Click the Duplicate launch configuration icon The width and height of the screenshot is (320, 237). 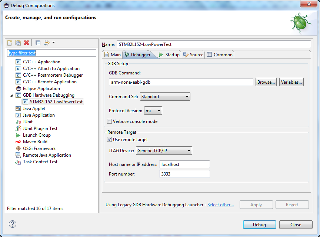[x=18, y=43]
